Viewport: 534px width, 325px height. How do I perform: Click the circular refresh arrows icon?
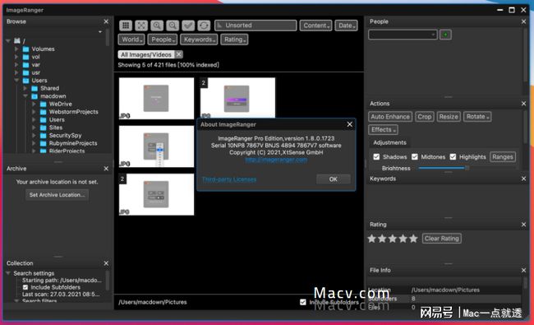(204, 26)
